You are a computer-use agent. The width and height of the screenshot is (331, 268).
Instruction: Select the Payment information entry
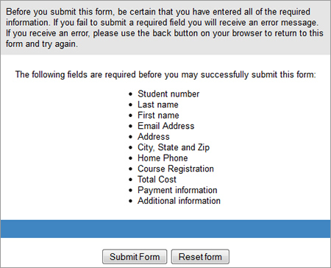pos(177,190)
